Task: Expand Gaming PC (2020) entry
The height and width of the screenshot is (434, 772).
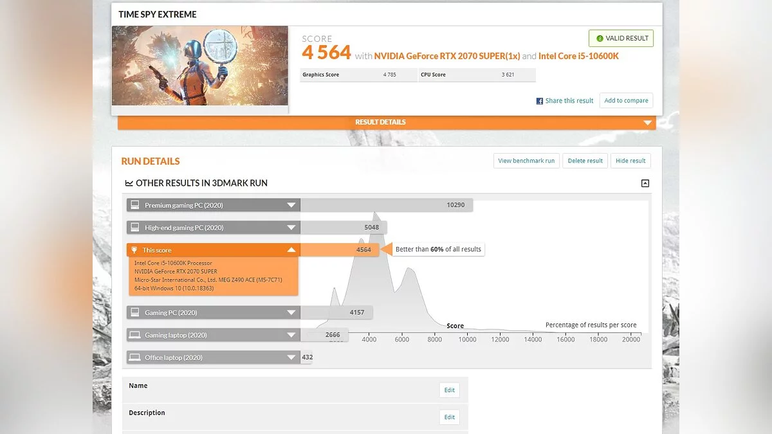Action: pos(214,312)
